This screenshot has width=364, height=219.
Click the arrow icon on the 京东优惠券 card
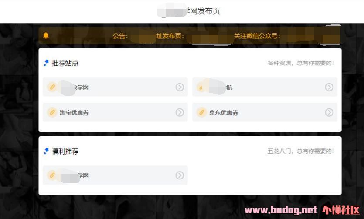(329, 112)
